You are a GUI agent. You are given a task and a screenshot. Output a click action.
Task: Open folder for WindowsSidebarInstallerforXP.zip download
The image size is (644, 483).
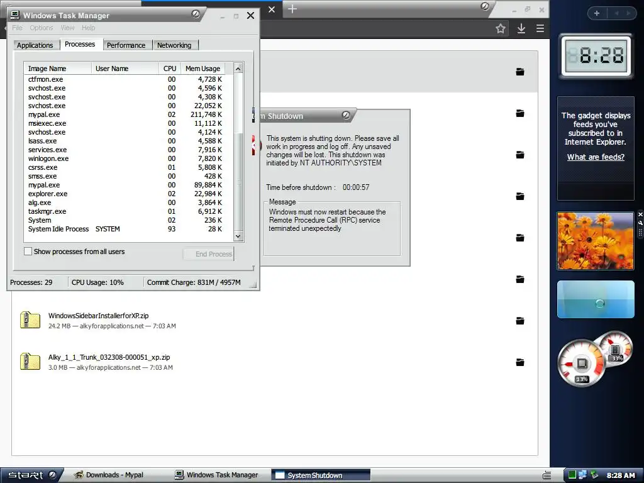[x=520, y=321]
